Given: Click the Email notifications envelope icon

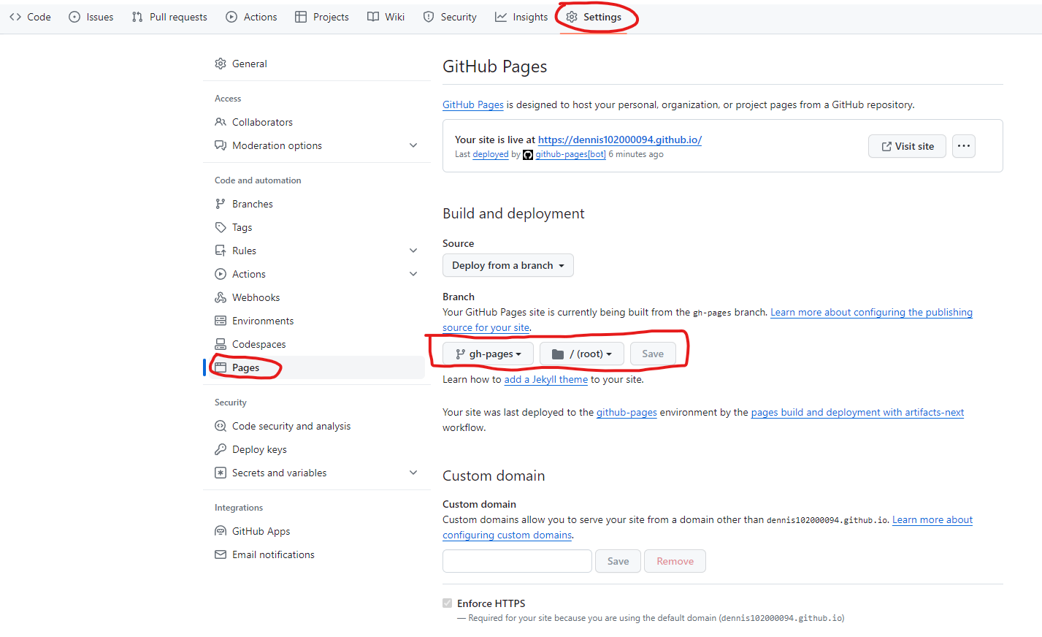Looking at the screenshot, I should pyautogui.click(x=221, y=554).
